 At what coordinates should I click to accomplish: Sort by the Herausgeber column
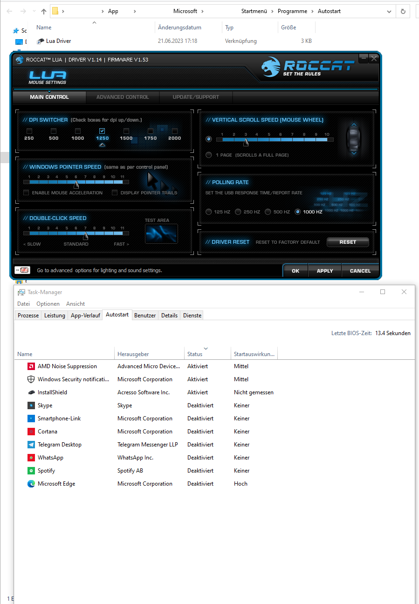click(x=149, y=354)
